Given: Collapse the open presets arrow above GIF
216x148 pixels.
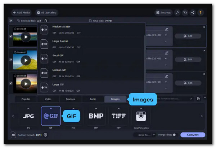Looking at the screenshot, I should [x=51, y=109].
